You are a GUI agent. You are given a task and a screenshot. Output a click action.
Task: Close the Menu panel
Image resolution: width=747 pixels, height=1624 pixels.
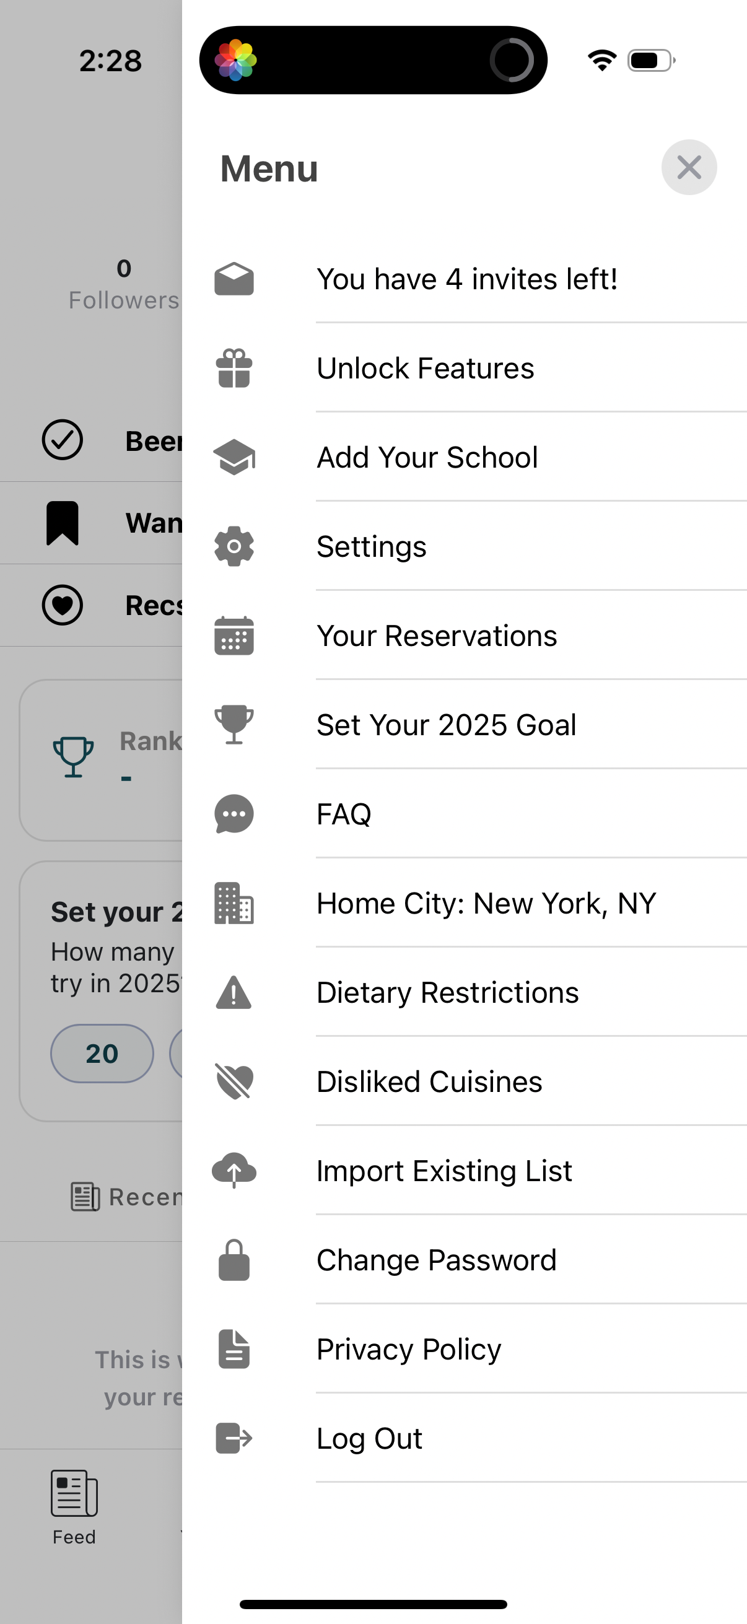click(x=688, y=168)
